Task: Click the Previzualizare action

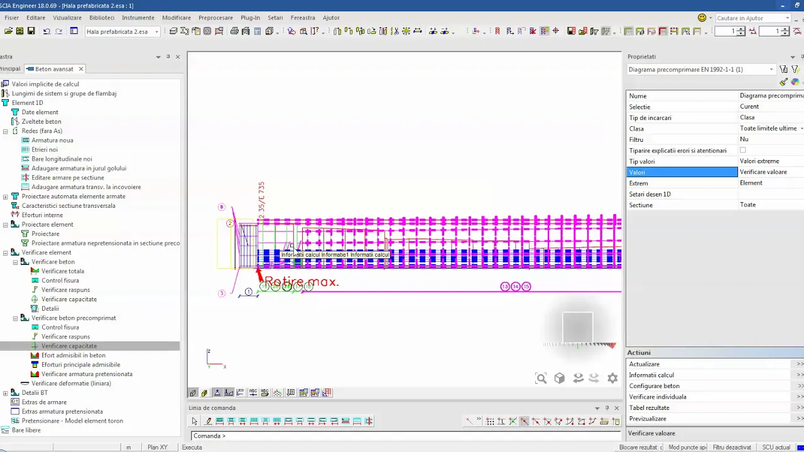Action: (x=715, y=419)
